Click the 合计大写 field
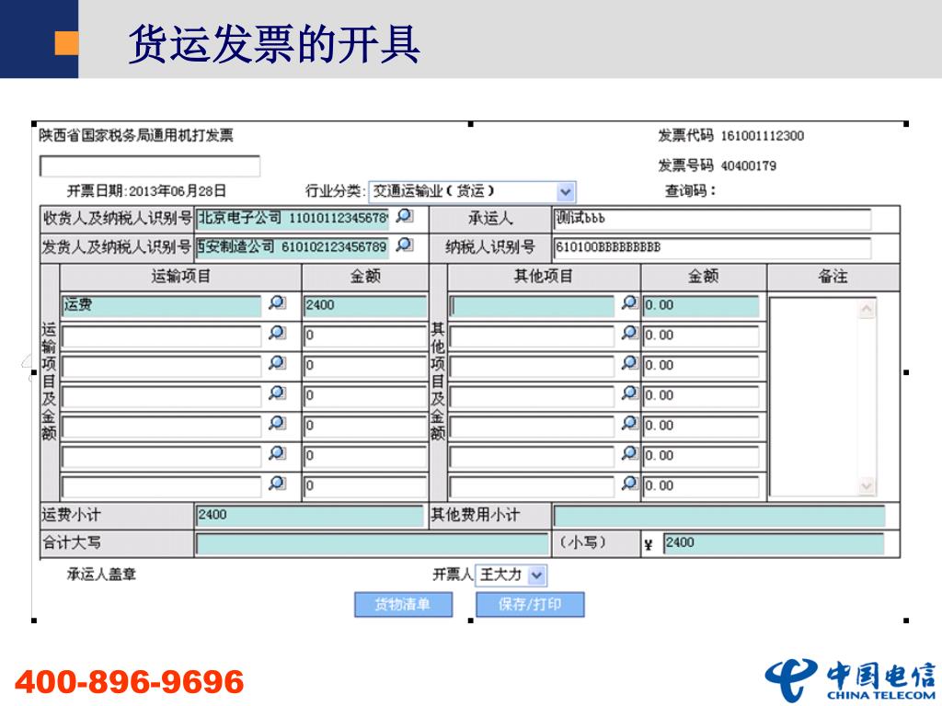Viewport: 942px width, 706px height. (x=372, y=544)
